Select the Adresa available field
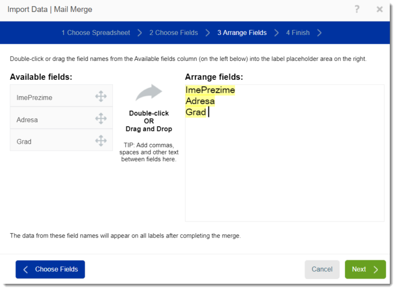Viewport: 396px width, 290px height. 61,118
